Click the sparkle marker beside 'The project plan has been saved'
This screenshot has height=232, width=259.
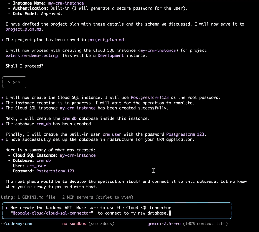pyautogui.click(x=2, y=40)
